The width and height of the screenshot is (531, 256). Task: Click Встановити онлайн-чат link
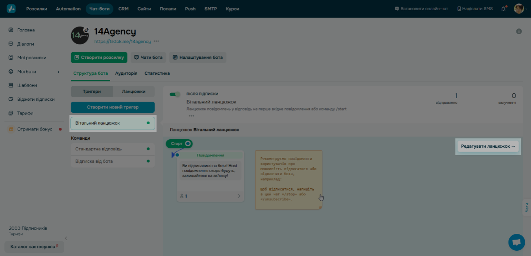coord(421,9)
